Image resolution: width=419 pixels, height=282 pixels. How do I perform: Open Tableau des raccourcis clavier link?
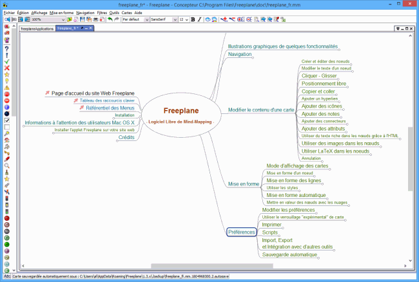tap(107, 100)
